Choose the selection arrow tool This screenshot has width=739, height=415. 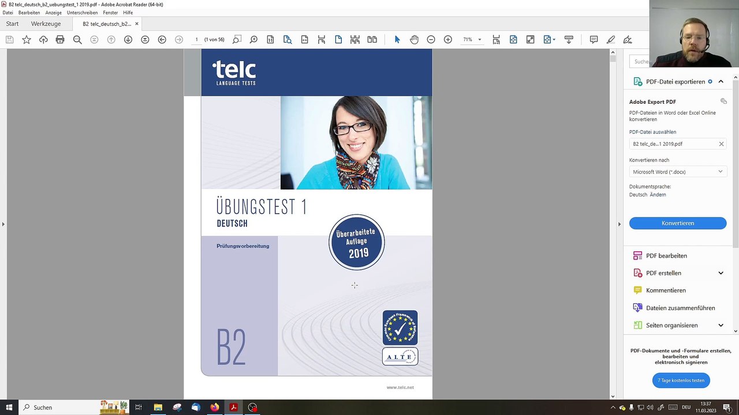click(x=397, y=39)
